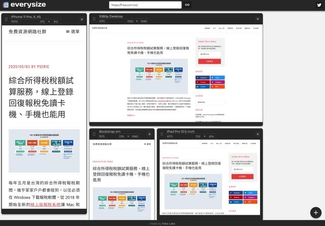Change the 100% zoom of iPhone panel
Viewport: 325px width, 226px height.
pos(15,21)
